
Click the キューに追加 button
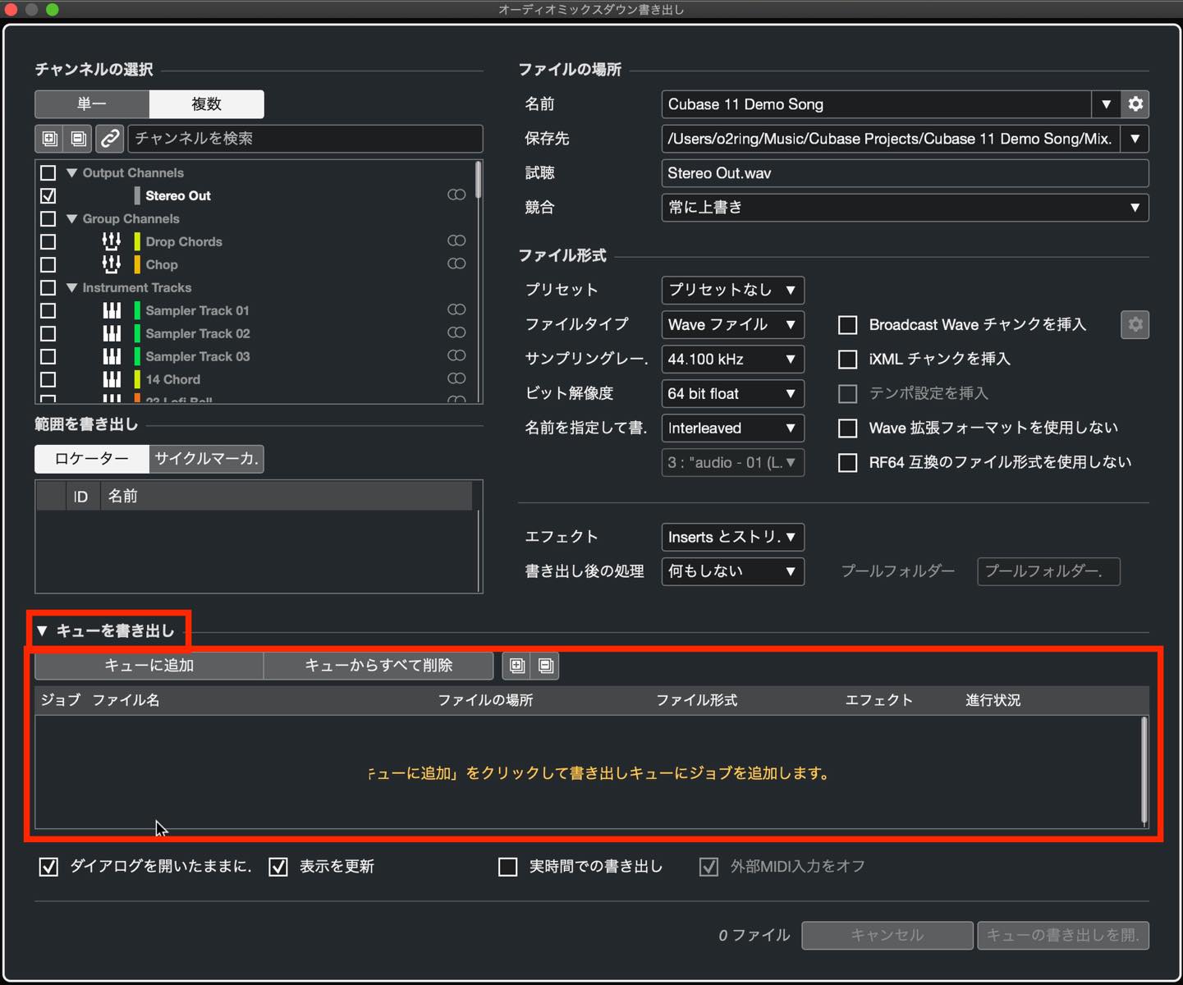click(149, 666)
